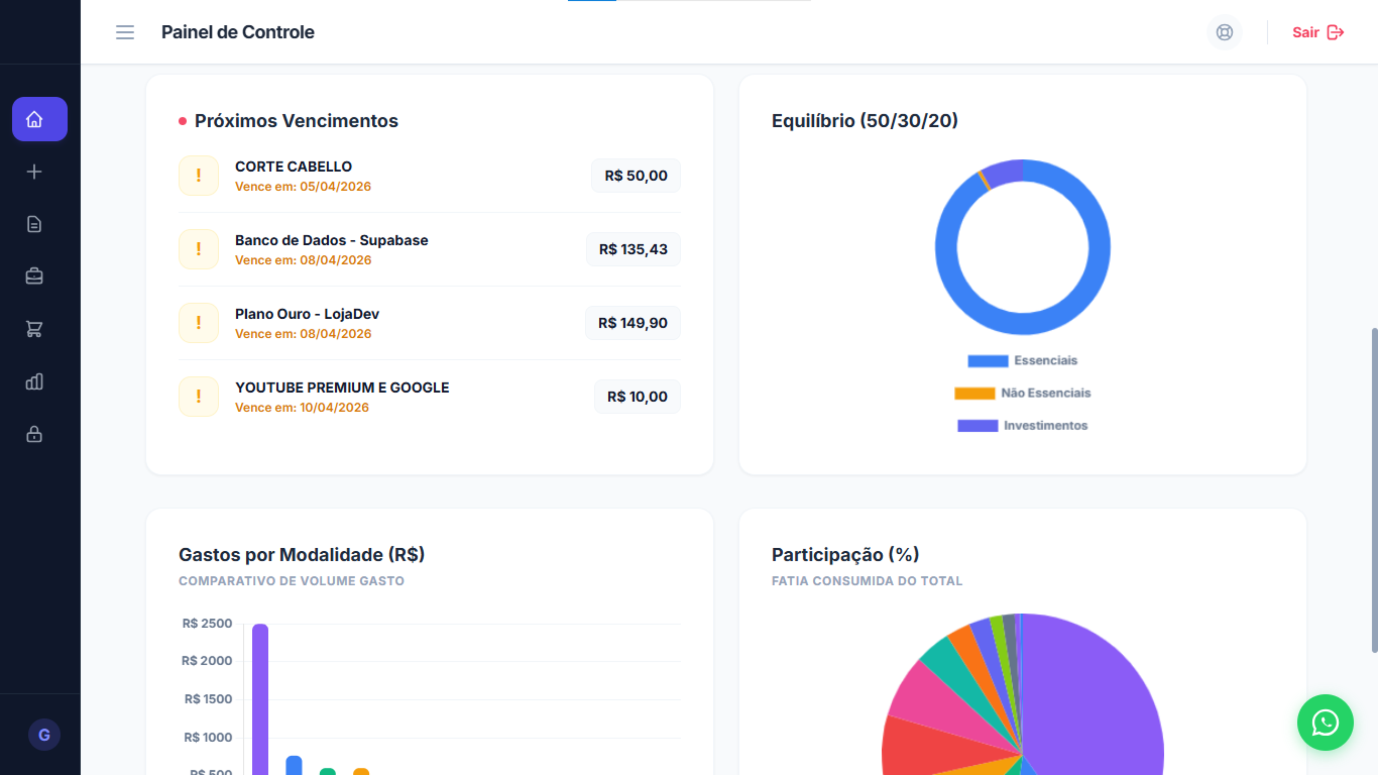
Task: Click the plus icon to add a new item
Action: point(34,171)
